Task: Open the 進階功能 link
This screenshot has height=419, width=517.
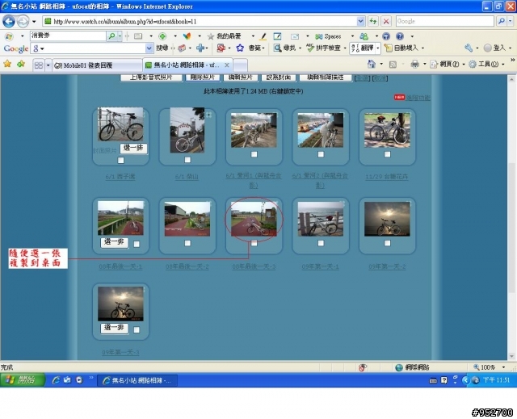Action: tap(418, 98)
